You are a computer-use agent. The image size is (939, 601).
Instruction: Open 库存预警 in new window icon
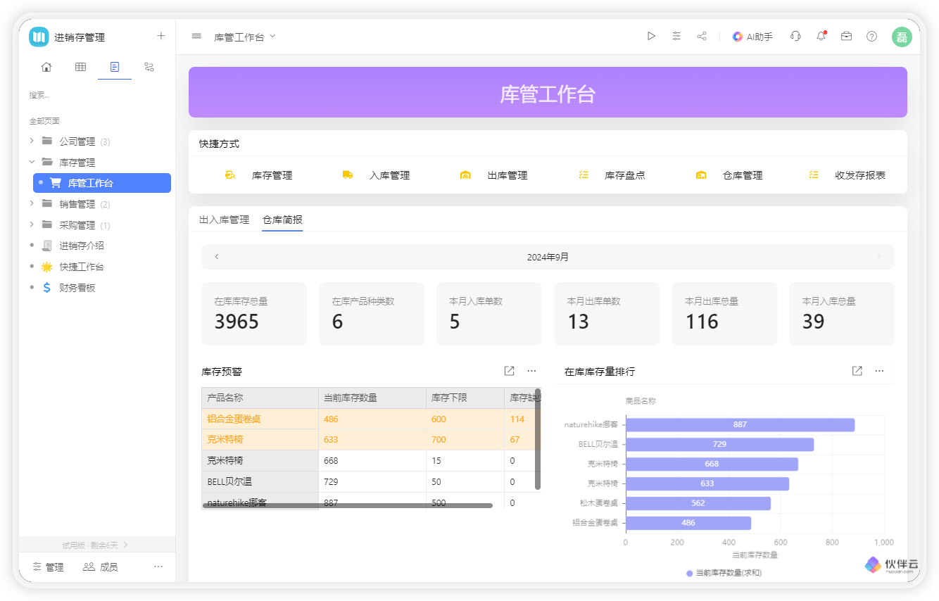[509, 371]
